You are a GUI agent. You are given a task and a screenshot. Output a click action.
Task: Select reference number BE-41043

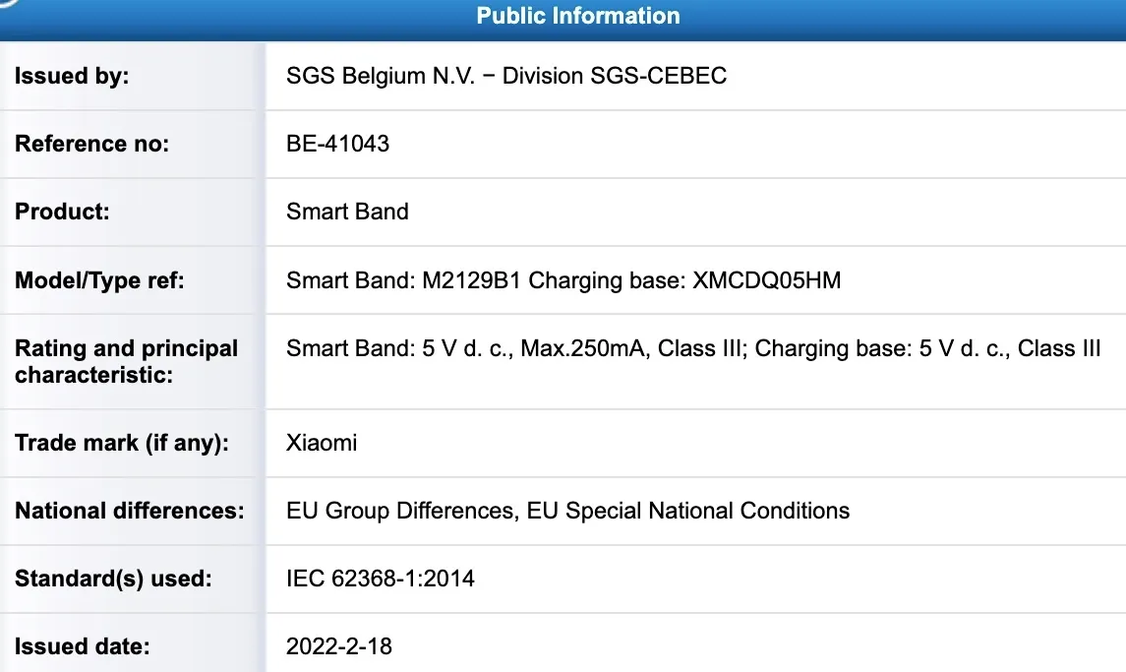tap(337, 144)
